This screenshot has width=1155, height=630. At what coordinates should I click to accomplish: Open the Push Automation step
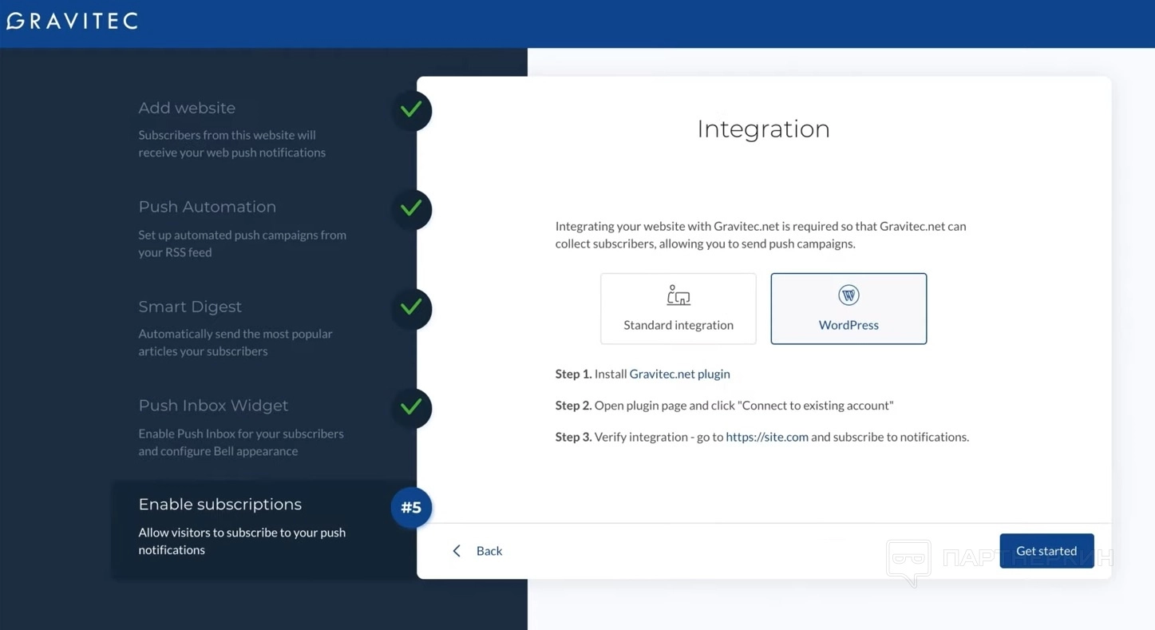208,207
